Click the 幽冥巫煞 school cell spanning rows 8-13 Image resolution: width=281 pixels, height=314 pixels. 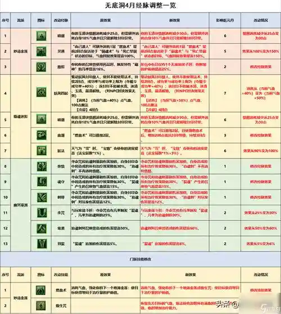point(21,205)
